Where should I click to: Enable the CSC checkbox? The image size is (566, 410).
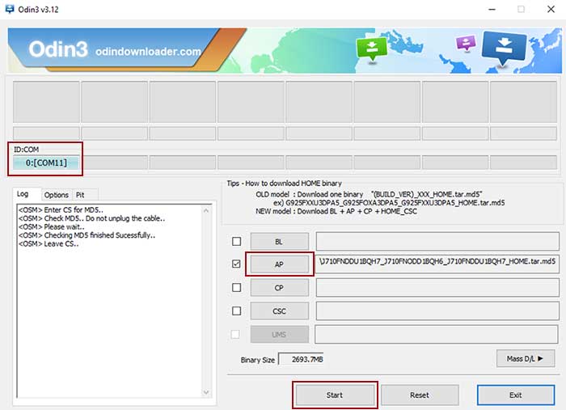[236, 311]
